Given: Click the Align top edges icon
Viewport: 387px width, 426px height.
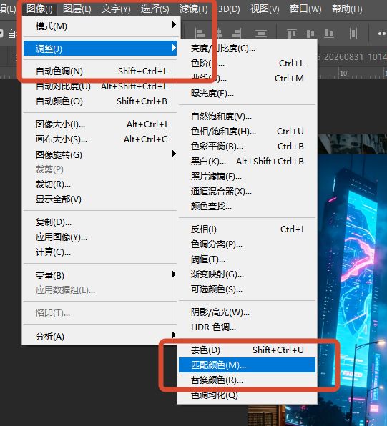Looking at the screenshot, I should pos(292,34).
